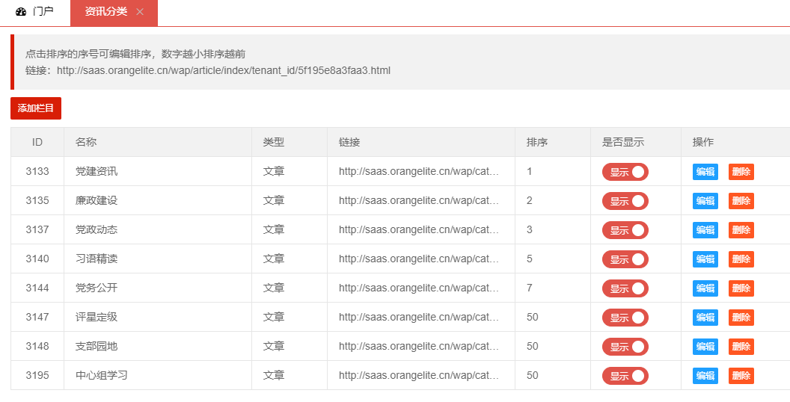Click the dashboard icon on 门户 tab

pos(21,12)
